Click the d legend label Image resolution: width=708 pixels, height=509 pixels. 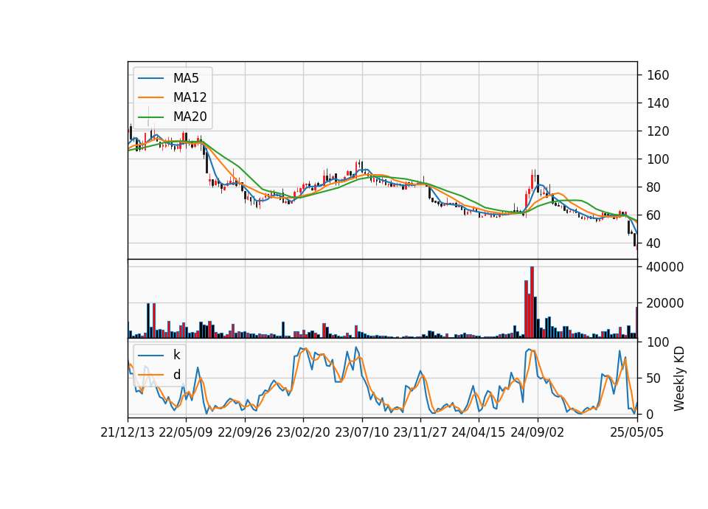click(x=176, y=375)
